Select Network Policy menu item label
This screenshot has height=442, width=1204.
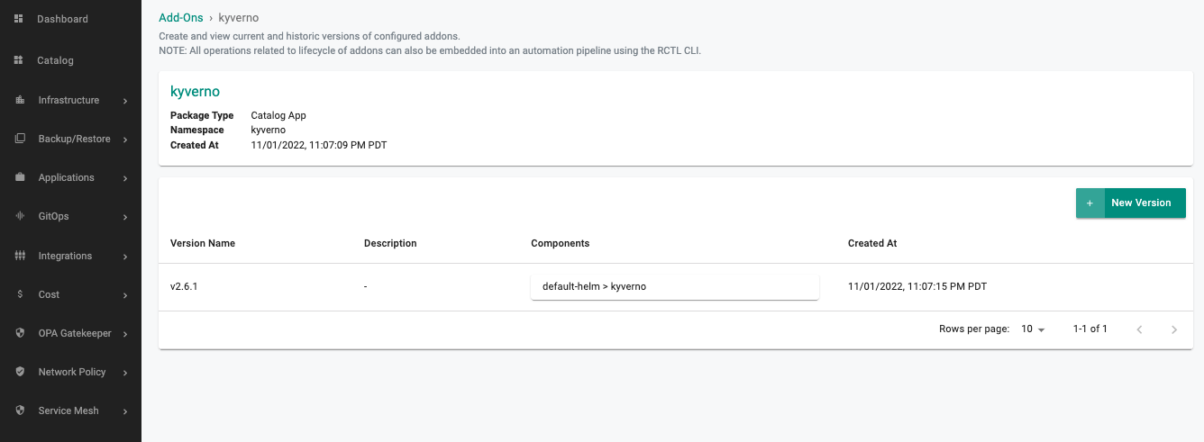(72, 372)
